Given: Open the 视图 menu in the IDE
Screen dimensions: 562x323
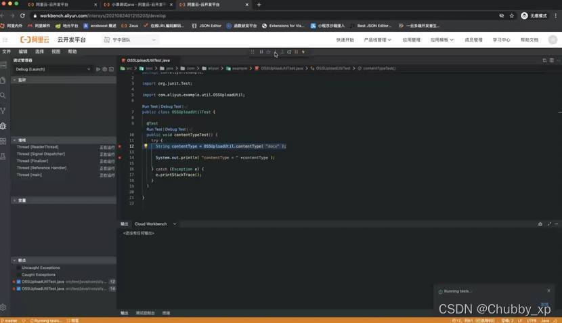Looking at the screenshot, I should click(x=56, y=51).
